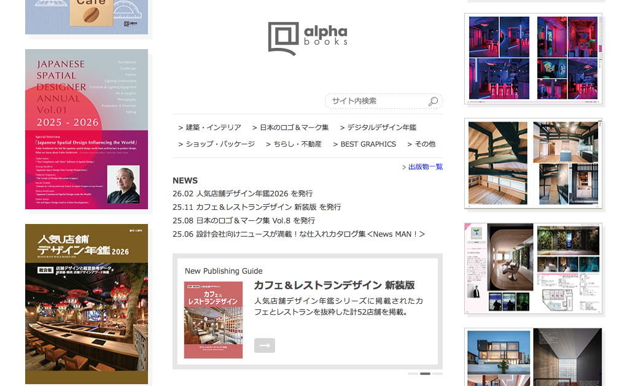
Task: Click the neon pink interior spread thumbnail
Action: (533, 58)
